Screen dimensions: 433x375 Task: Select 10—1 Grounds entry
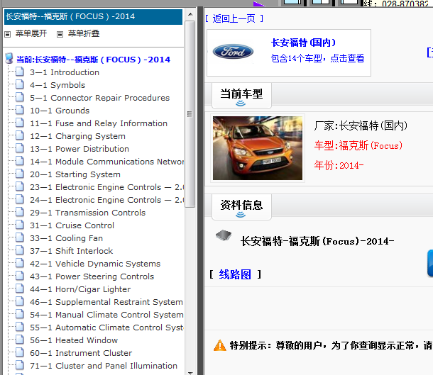[x=60, y=111]
